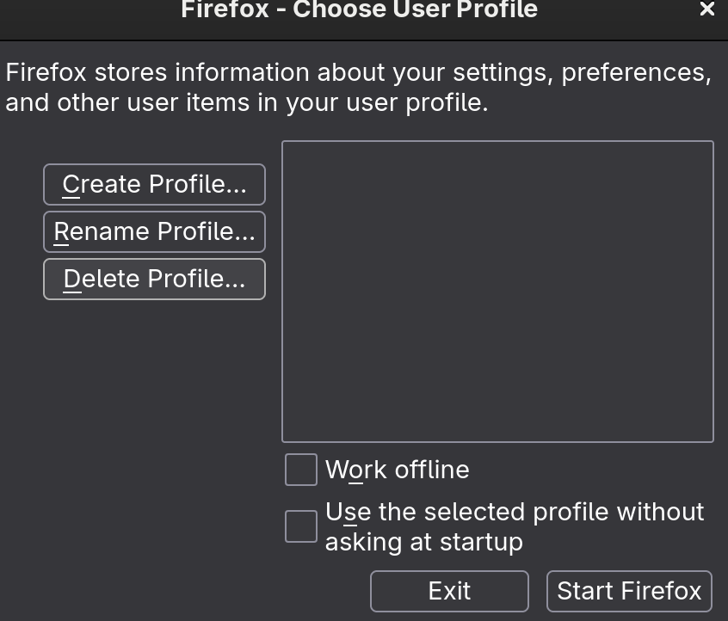Click the X icon in title bar

coord(707,9)
